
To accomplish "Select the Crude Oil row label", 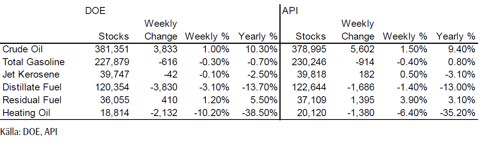I will [23, 49].
